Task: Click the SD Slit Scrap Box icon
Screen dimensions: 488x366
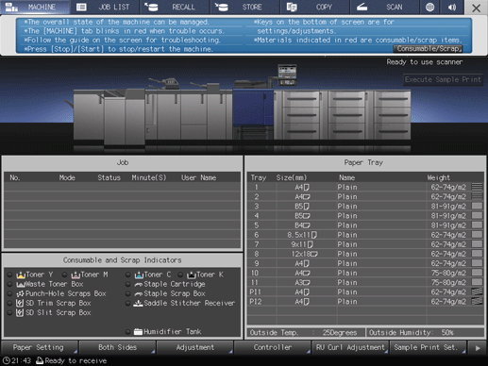Action: [20, 312]
